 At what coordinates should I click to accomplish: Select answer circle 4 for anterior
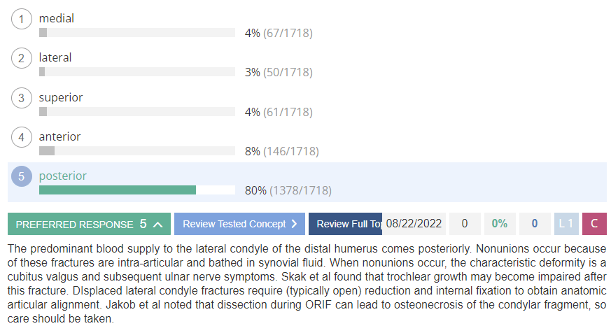[x=22, y=138]
